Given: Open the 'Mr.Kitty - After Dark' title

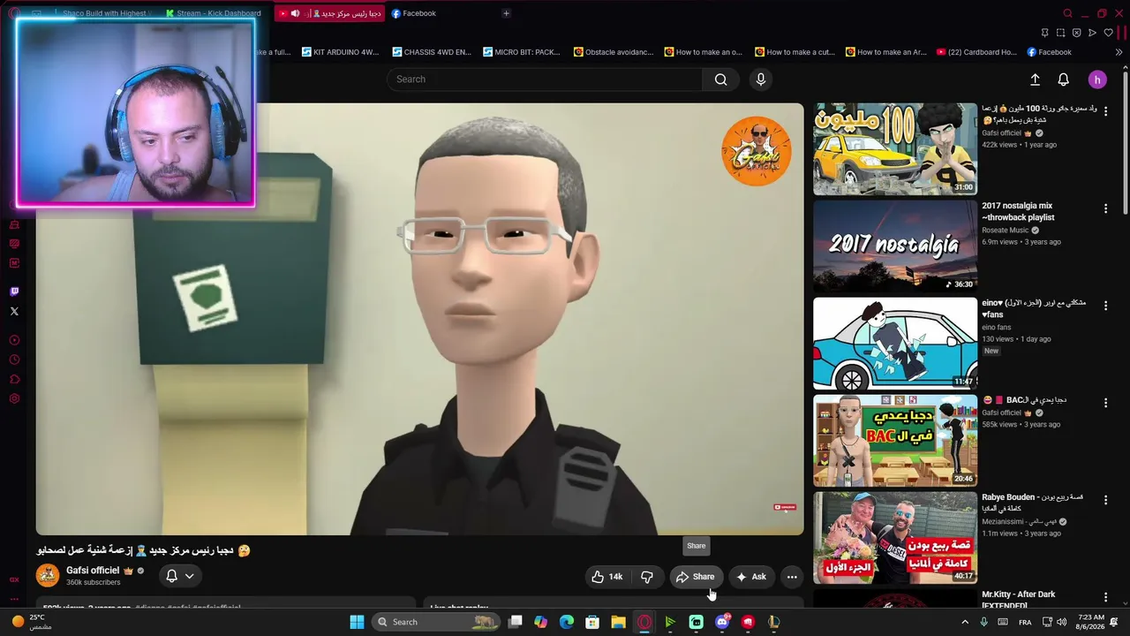Looking at the screenshot, I should (x=1019, y=599).
